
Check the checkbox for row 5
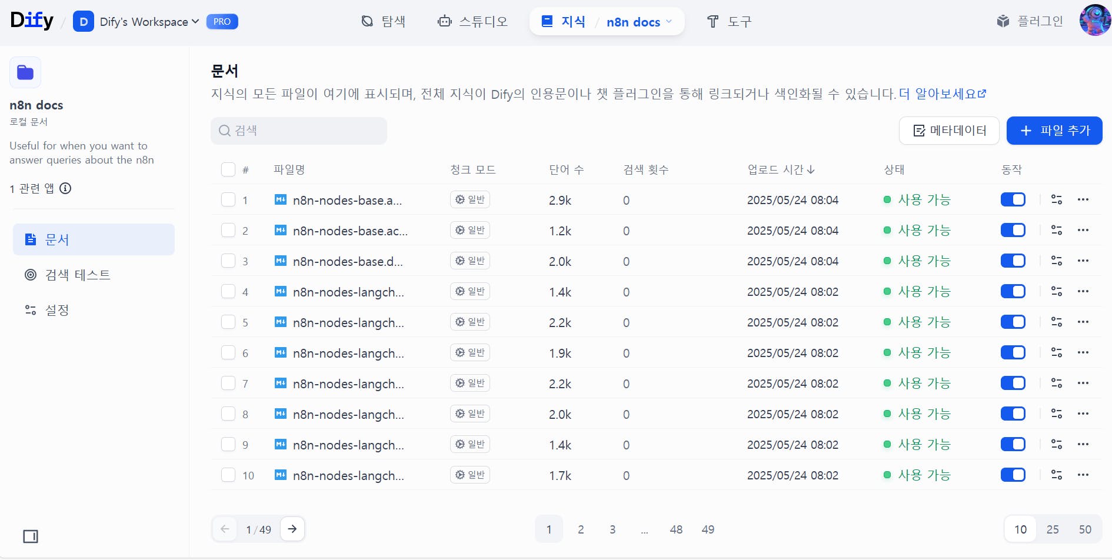tap(228, 322)
